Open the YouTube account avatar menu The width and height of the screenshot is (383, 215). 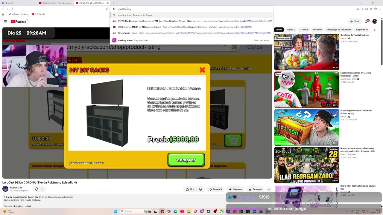coord(375,21)
